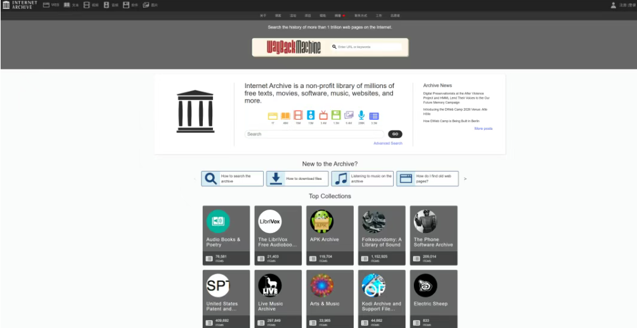This screenshot has height=328, width=637.
Task: Open the LibriVox Free Audiobook collection
Action: (x=278, y=236)
